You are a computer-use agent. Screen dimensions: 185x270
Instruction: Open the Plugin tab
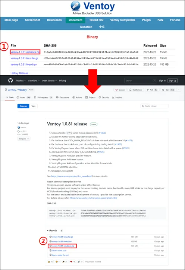pos(146,20)
